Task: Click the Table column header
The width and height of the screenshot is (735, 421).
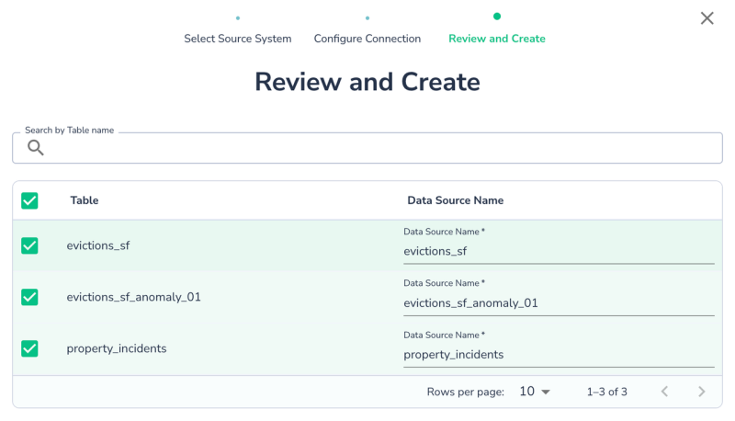Action: coord(85,200)
